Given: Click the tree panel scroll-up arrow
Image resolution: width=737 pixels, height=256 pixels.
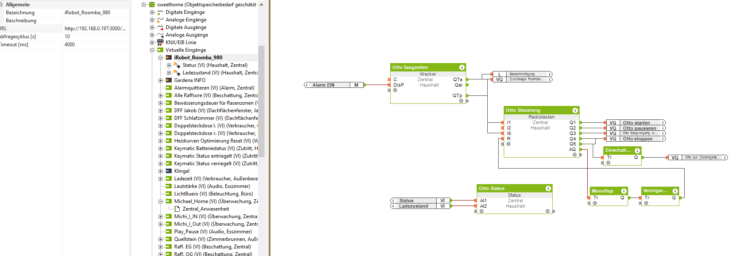Looking at the screenshot, I should (x=261, y=5).
